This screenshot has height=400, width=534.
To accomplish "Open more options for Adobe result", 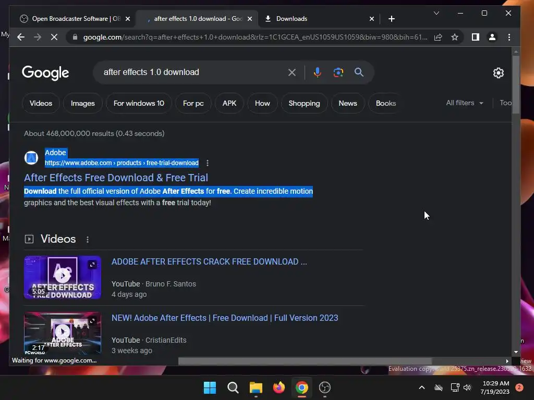I will tap(208, 163).
